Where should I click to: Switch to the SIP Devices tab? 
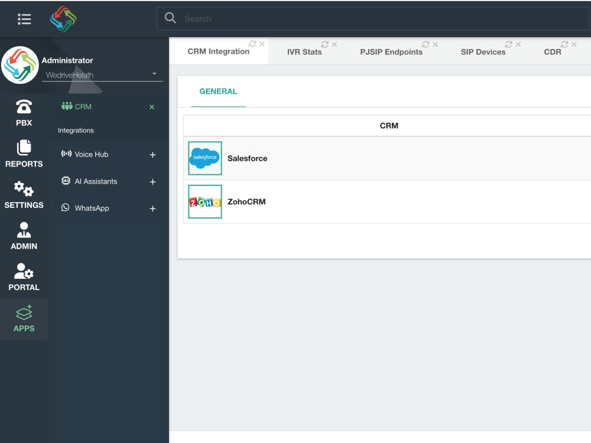(x=483, y=52)
